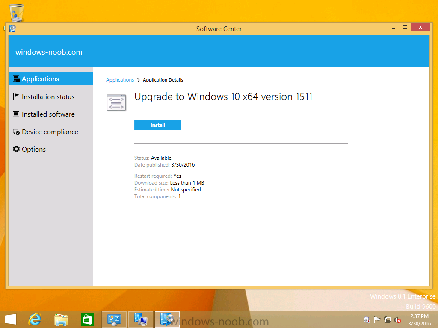Click the Upgrade to Windows 10 application icon
Image resolution: width=438 pixels, height=328 pixels.
(x=116, y=102)
